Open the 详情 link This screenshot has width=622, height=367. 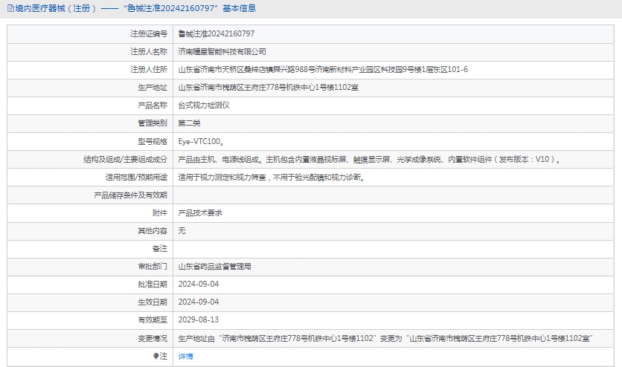pyautogui.click(x=185, y=356)
